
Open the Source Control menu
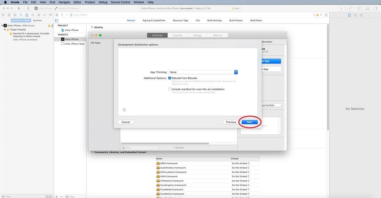tap(121, 2)
